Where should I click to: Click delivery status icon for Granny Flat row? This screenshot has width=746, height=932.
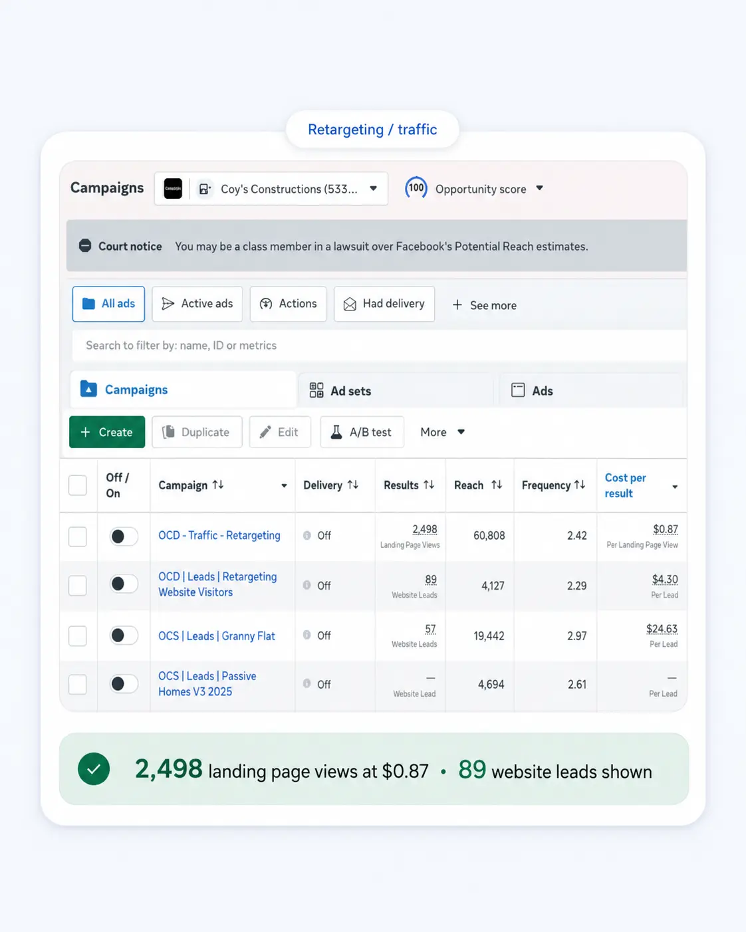coord(307,635)
